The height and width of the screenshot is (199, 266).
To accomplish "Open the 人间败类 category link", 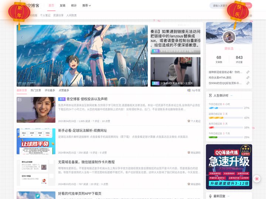I will (x=71, y=15).
